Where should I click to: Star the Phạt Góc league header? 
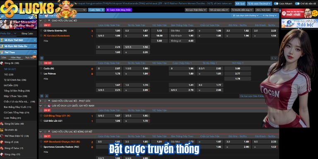45,101
